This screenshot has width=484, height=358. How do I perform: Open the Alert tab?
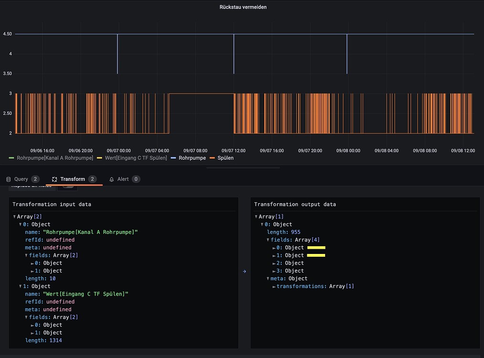coord(122,179)
